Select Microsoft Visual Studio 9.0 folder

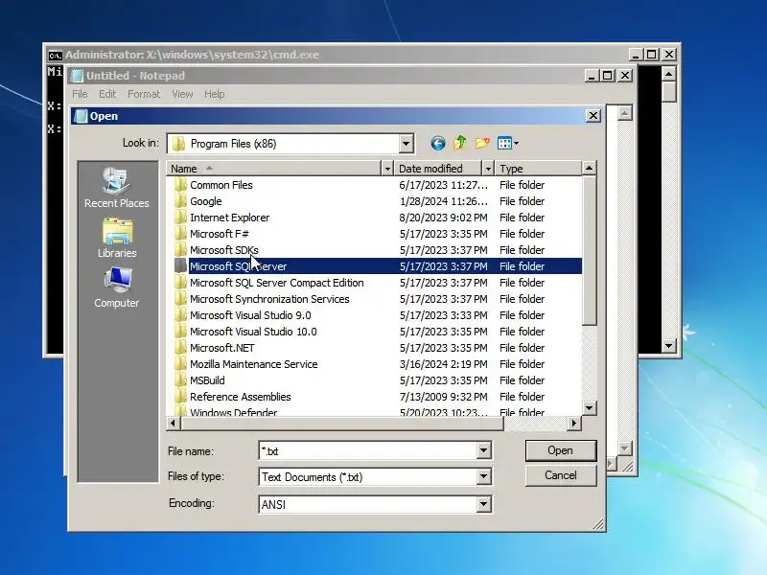(250, 315)
